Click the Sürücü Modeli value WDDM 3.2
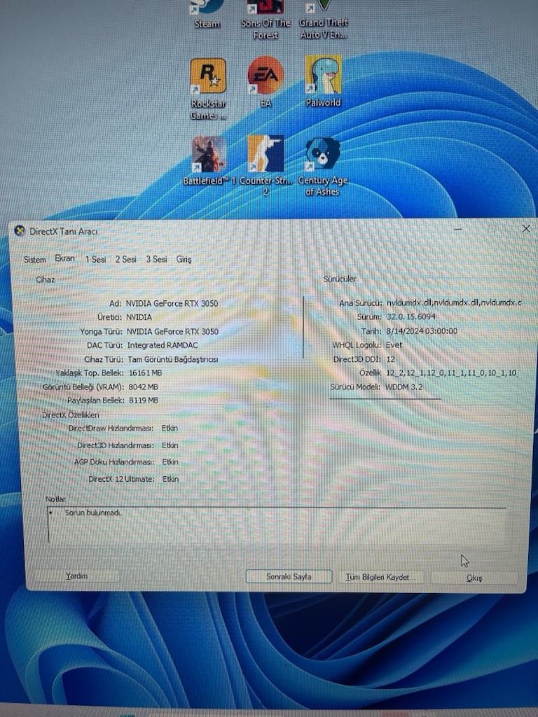Viewport: 538px width, 717px height. (404, 387)
